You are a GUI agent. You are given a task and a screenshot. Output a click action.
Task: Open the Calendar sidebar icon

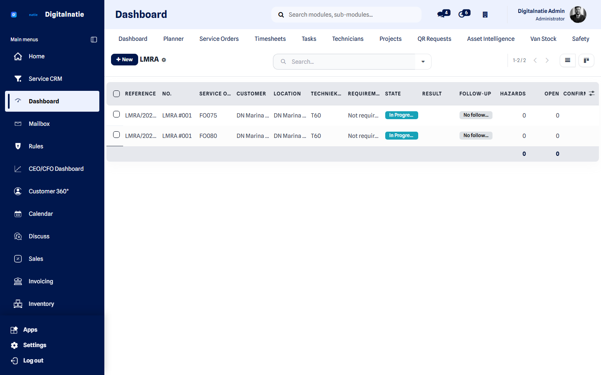[18, 214]
